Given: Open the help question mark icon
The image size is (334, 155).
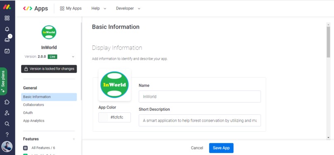Looking at the screenshot, I should [7, 135].
